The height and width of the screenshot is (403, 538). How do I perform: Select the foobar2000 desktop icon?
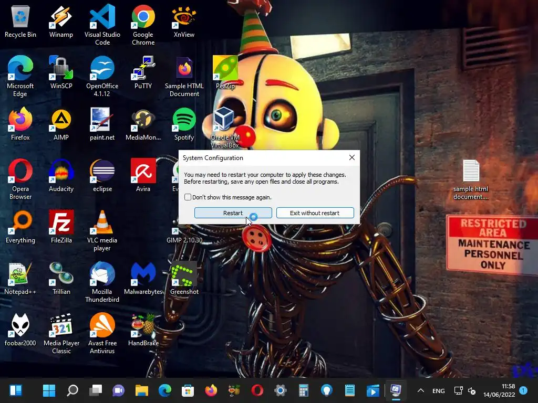tap(20, 330)
